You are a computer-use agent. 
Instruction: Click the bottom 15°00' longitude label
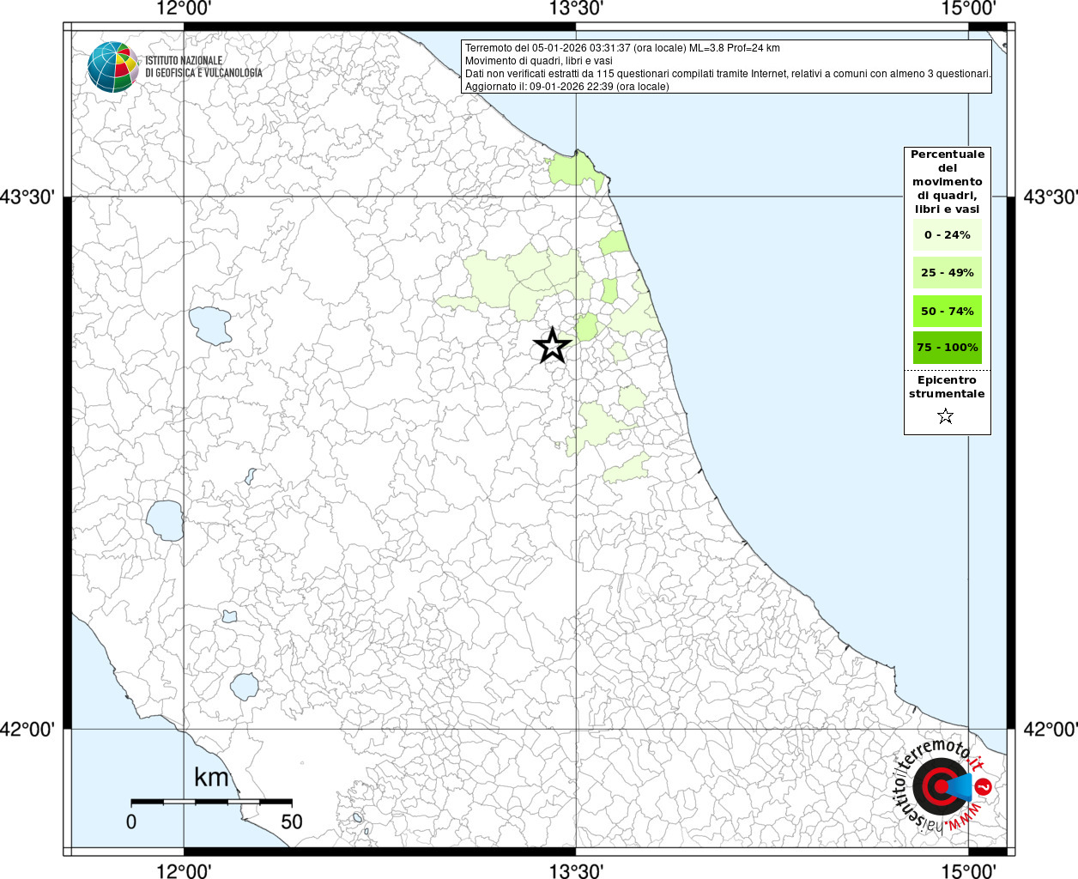point(968,870)
